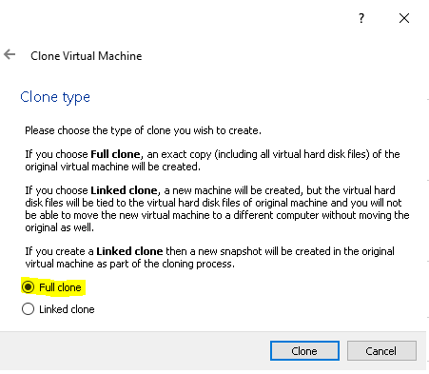Click the 'Please choose the type' sentence
The image size is (429, 374).
tap(143, 130)
